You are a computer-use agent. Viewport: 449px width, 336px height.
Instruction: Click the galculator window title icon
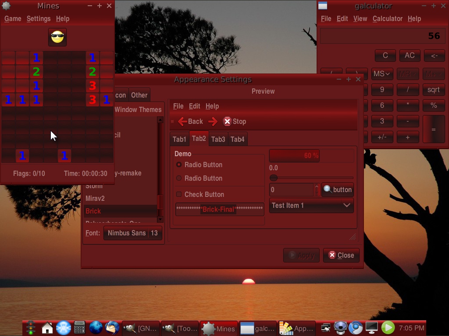[x=323, y=6]
